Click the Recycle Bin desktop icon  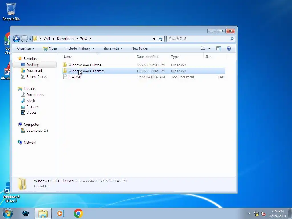(11, 11)
